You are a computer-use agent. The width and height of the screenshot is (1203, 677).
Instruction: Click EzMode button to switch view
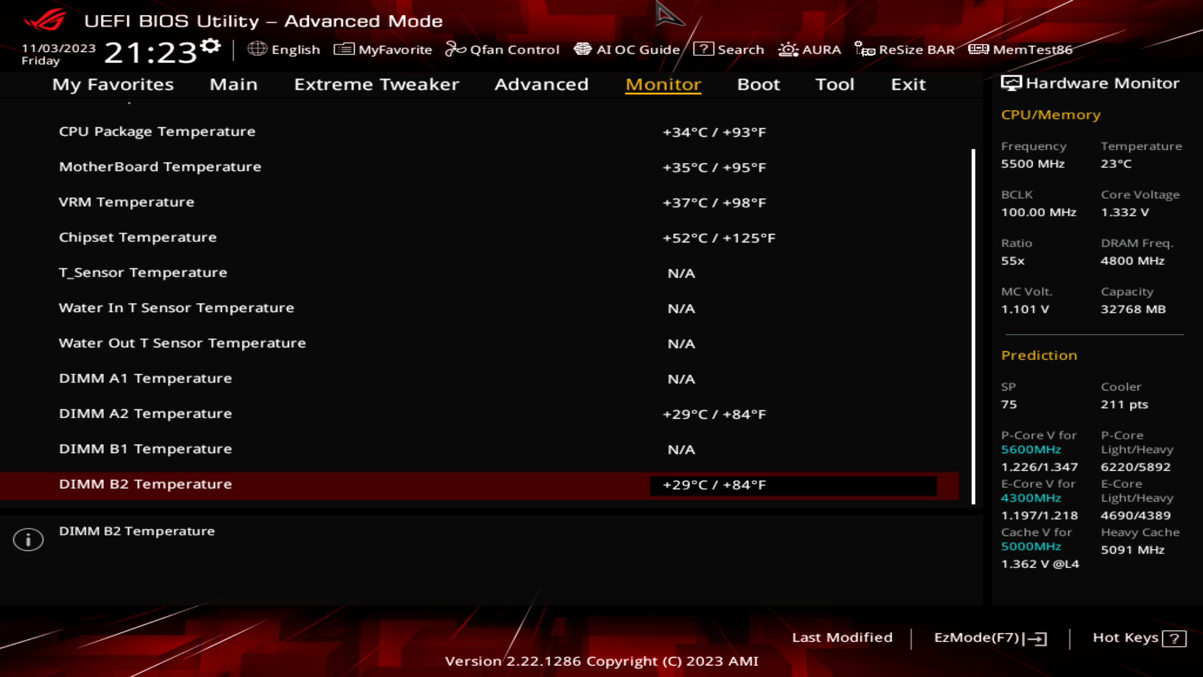coord(988,636)
